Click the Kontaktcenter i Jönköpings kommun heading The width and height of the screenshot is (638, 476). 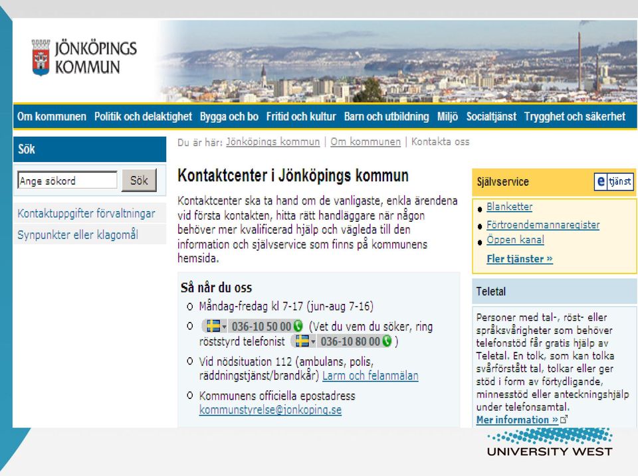(x=293, y=176)
